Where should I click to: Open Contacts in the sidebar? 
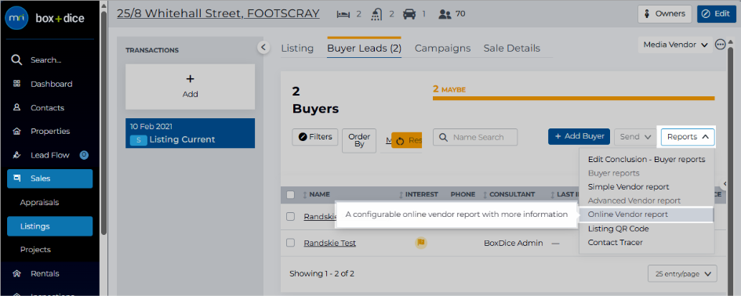[x=47, y=107]
